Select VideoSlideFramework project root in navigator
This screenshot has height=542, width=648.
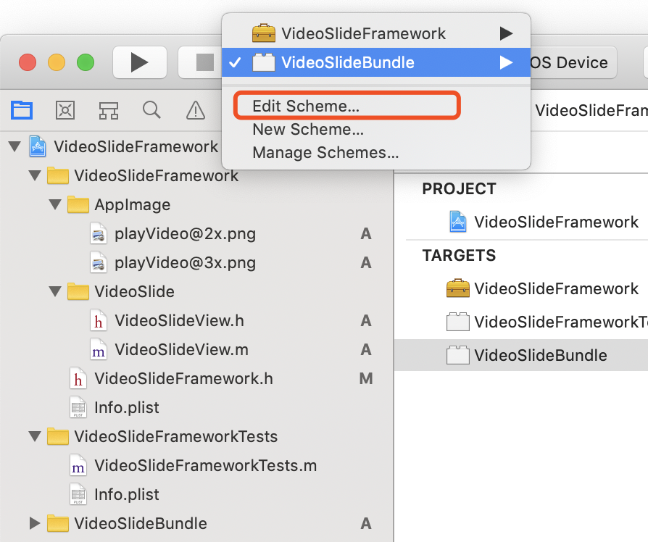tap(136, 146)
